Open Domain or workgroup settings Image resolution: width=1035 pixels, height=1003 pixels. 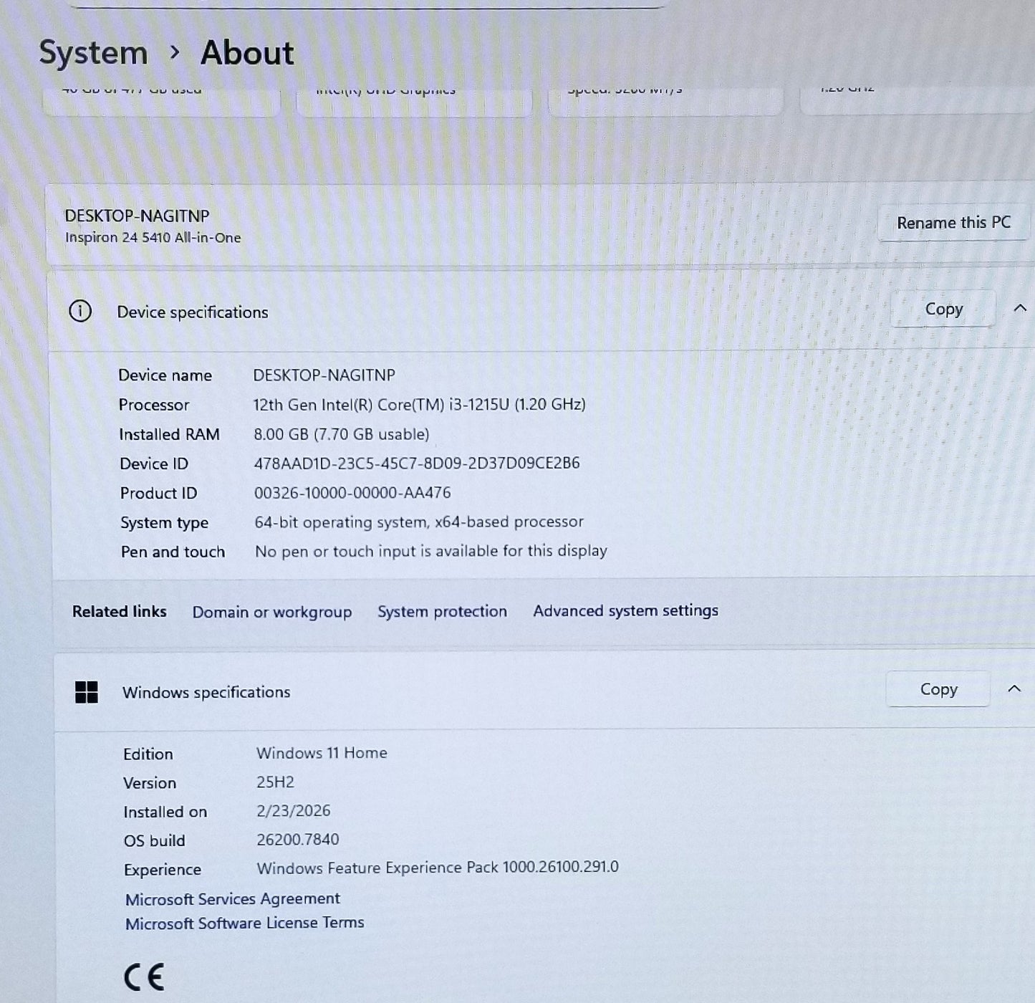coord(271,612)
